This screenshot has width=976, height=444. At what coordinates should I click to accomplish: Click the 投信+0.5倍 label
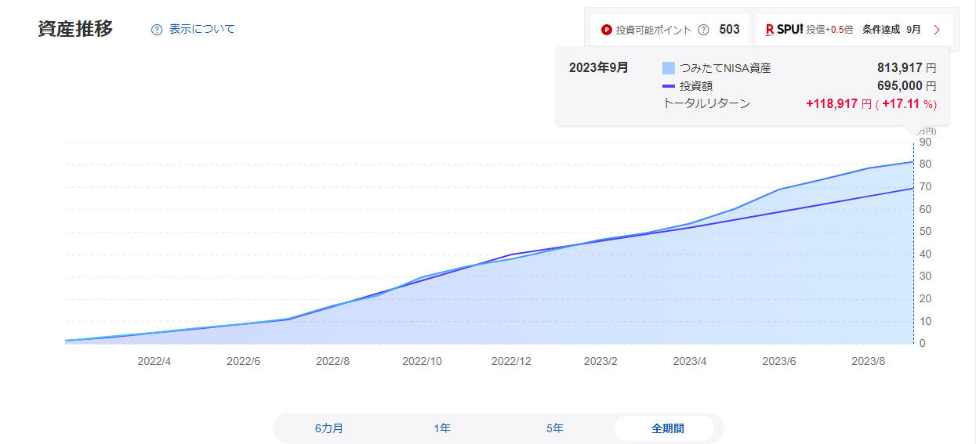coord(829,30)
